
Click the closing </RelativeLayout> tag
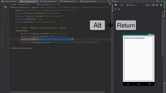point(21,48)
